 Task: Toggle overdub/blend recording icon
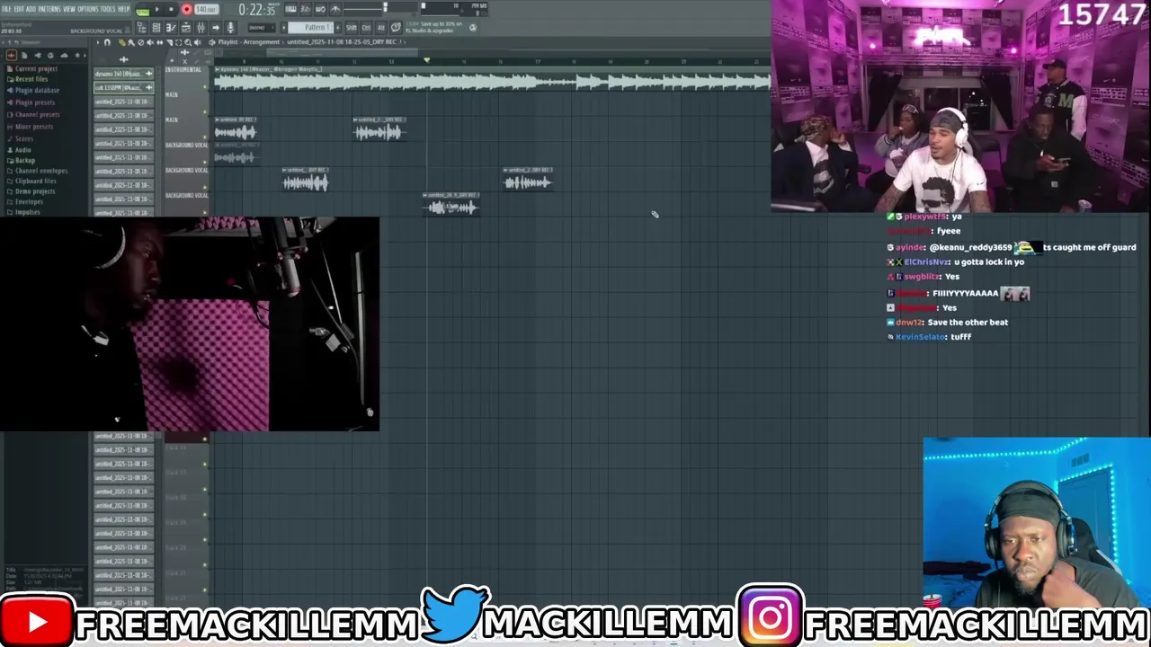coord(320,9)
